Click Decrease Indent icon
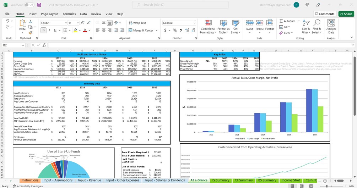The image size is (357, 188). [116, 30]
